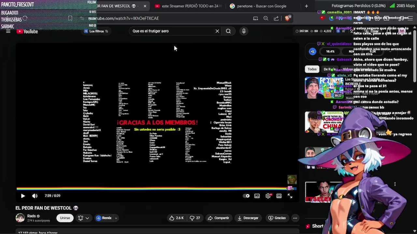Go to the YouTube home logo
This screenshot has width=417, height=234.
click(27, 32)
